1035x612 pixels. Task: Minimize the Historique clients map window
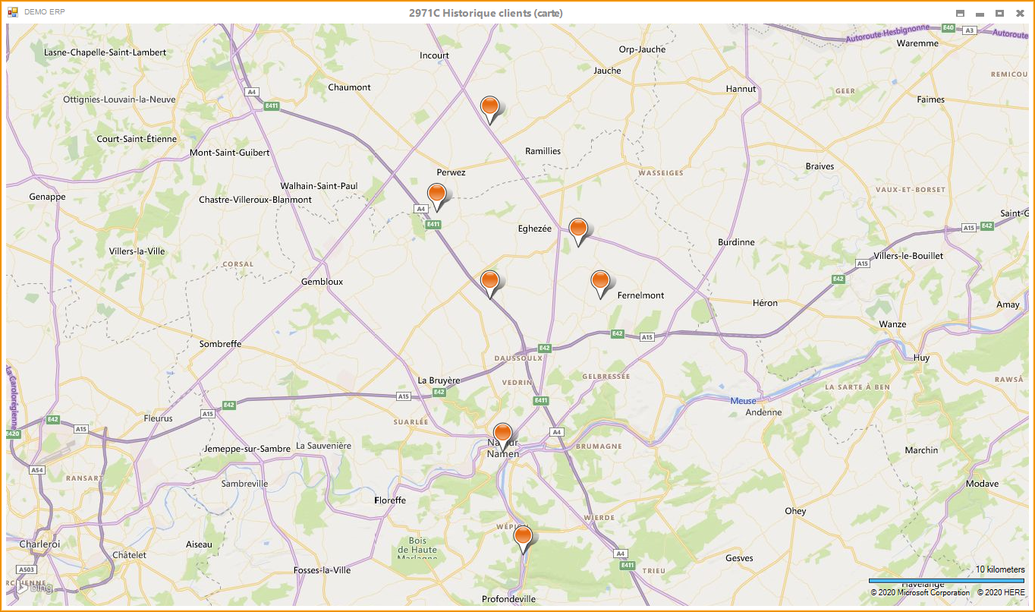pyautogui.click(x=980, y=14)
